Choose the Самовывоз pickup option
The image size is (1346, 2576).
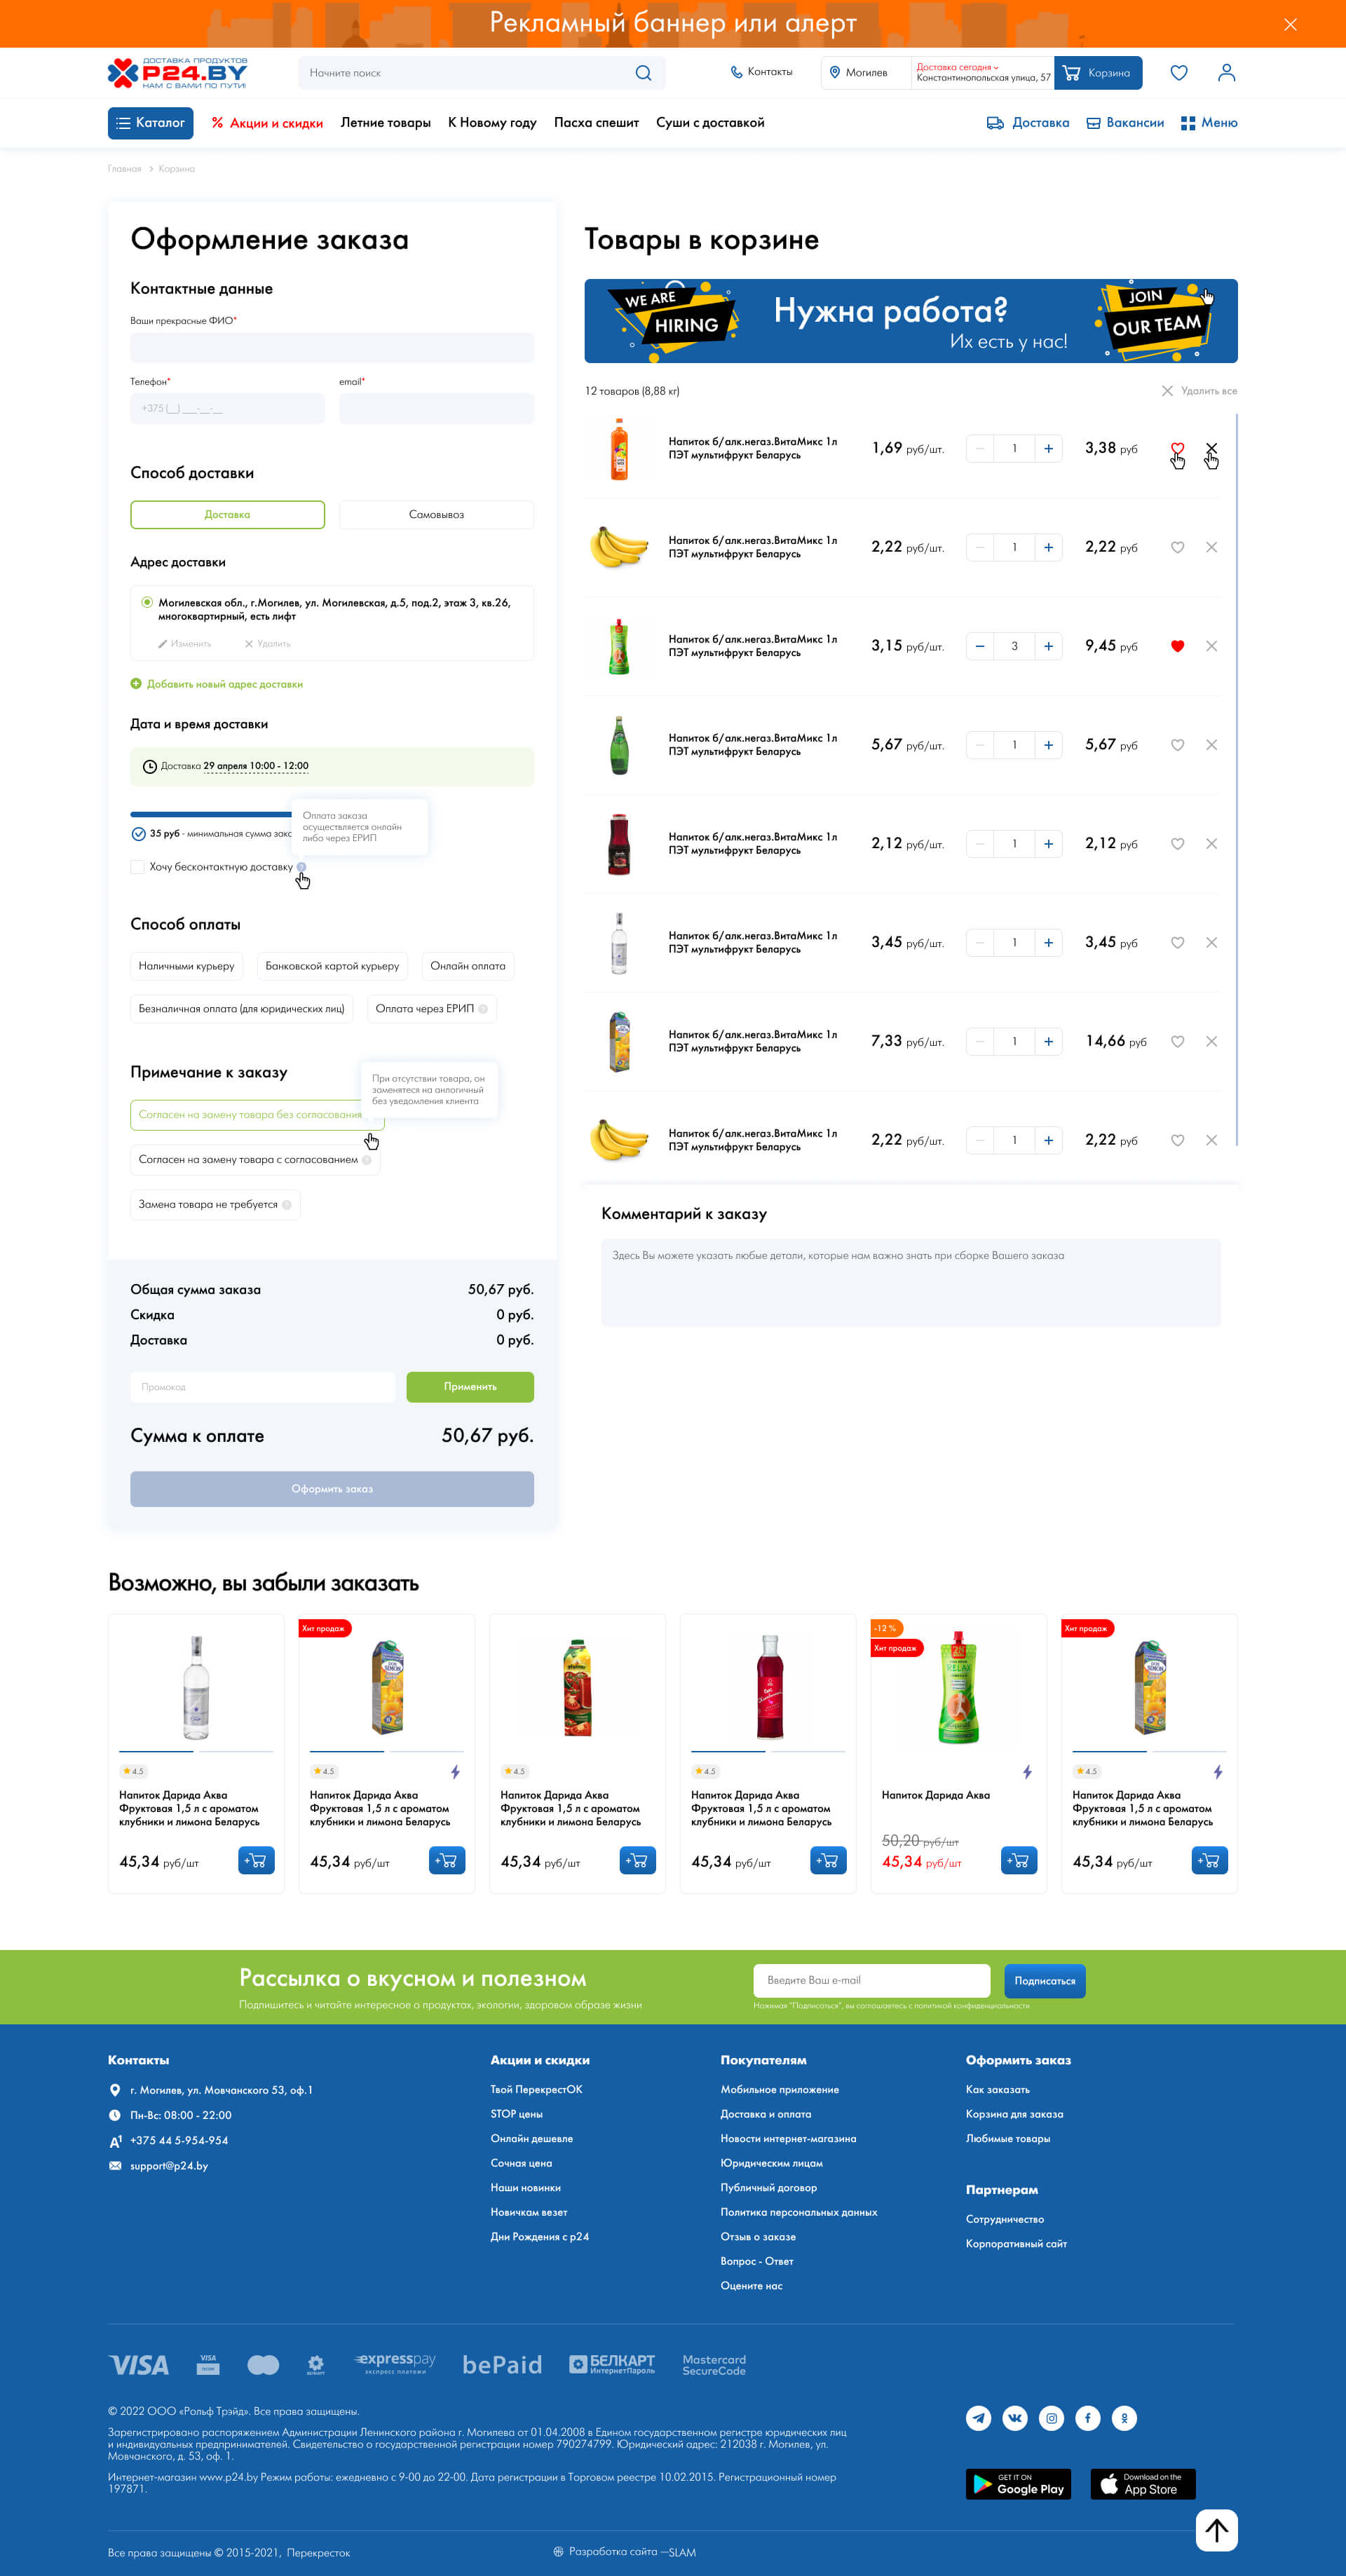pos(436,515)
